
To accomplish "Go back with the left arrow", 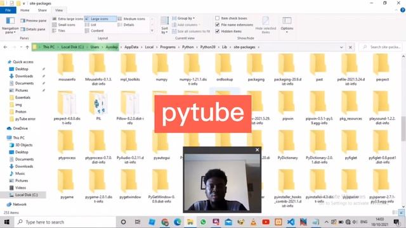I will 6,47.
